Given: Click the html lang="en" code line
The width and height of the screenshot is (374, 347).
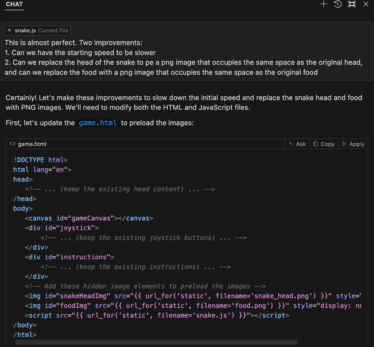Looking at the screenshot, I should coord(42,170).
